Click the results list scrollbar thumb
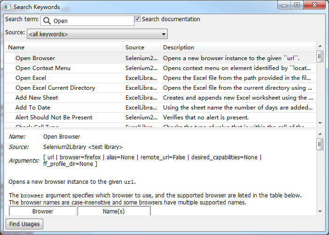This screenshot has height=235, width=329. tap(320, 56)
